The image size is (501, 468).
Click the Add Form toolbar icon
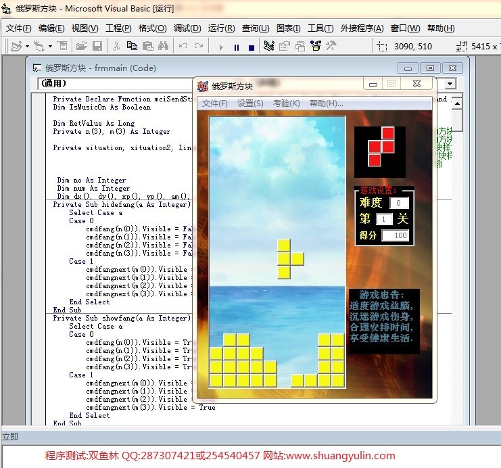tap(39, 47)
